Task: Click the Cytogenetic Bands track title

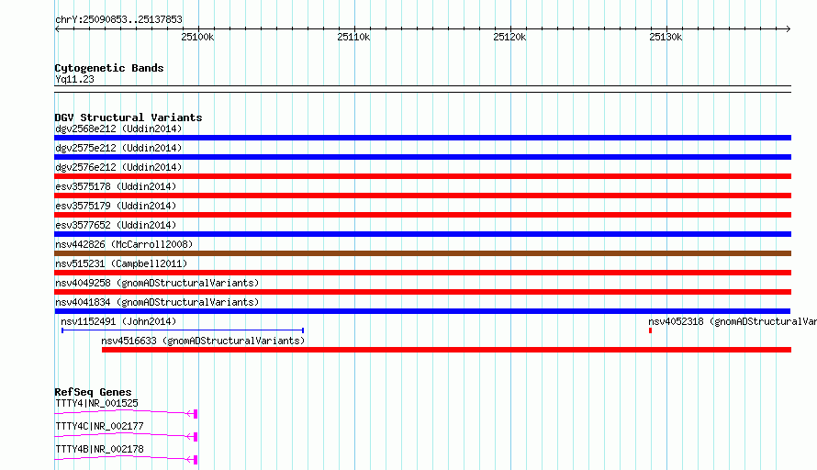Action: pyautogui.click(x=109, y=68)
